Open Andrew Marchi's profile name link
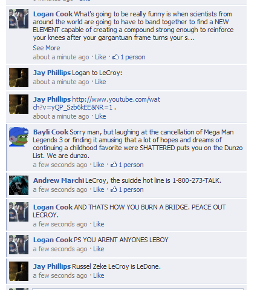 (x=59, y=180)
